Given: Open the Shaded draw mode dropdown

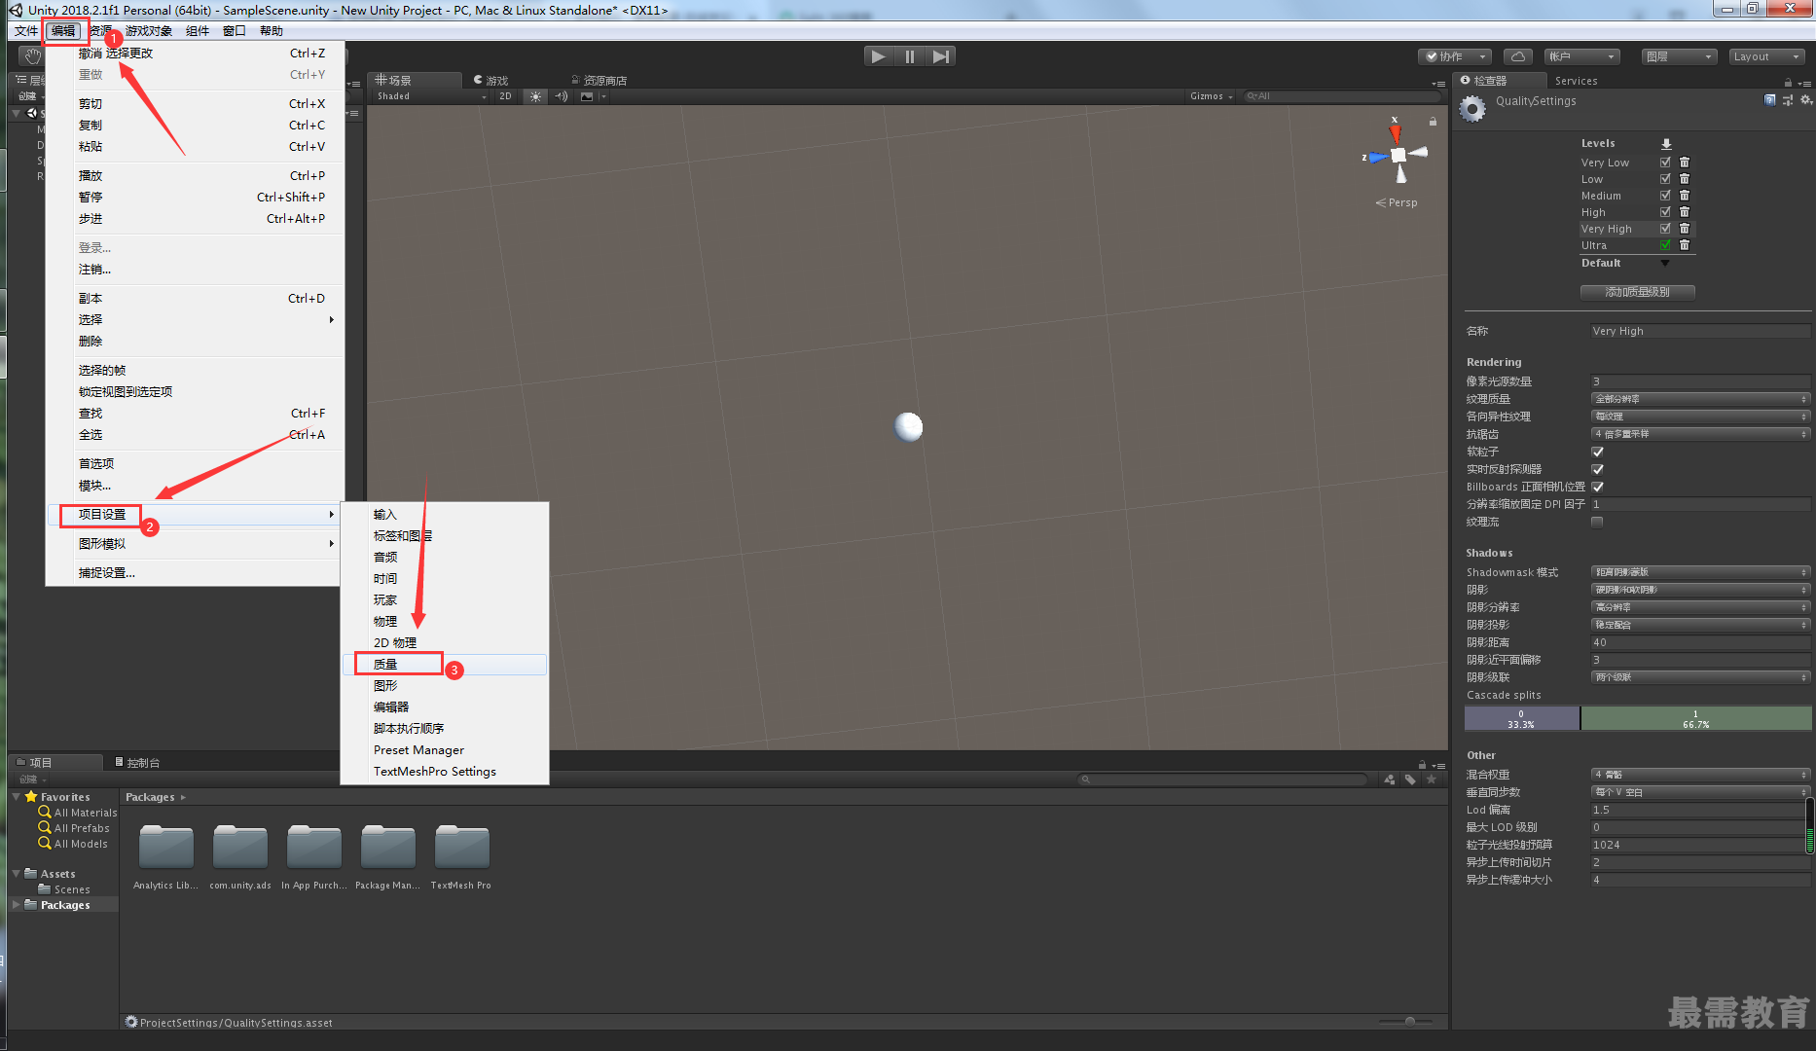Looking at the screenshot, I should point(431,96).
